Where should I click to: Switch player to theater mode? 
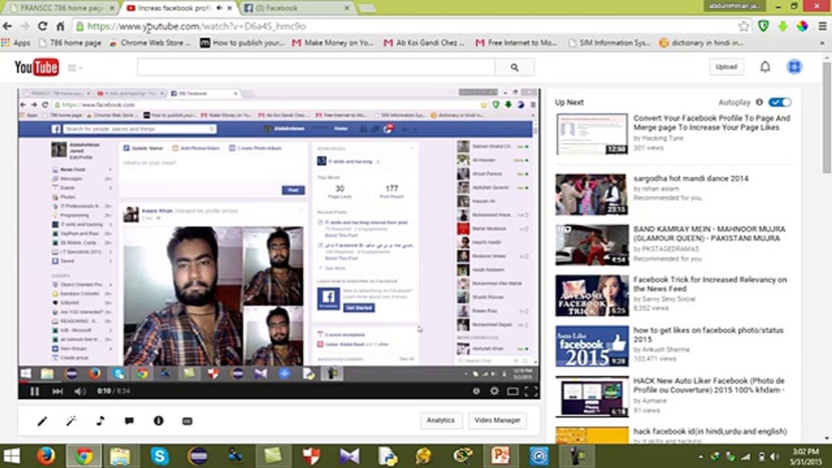513,391
